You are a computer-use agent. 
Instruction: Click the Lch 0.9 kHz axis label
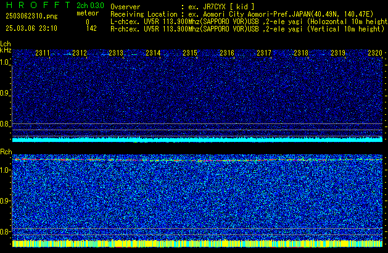coord(5,93)
